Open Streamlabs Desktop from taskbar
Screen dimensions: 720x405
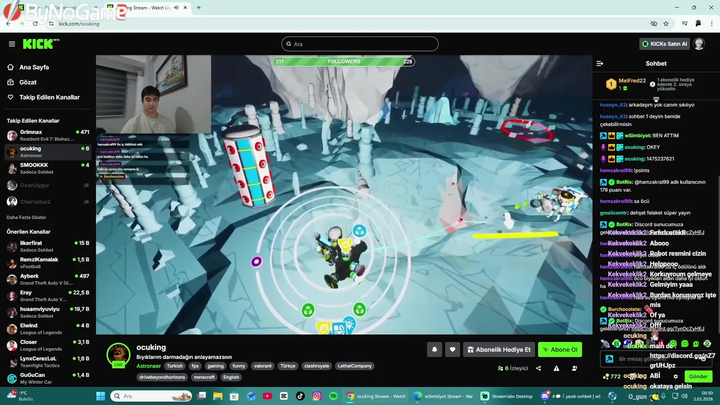point(507,396)
